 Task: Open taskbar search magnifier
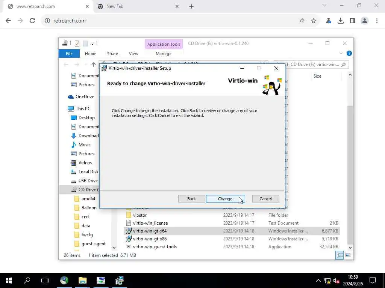click(x=27, y=280)
